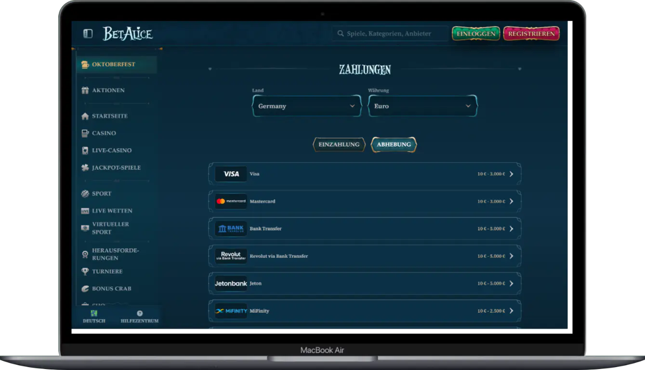Click the MiFinity limit 10 € - 2.500 €

(491, 311)
